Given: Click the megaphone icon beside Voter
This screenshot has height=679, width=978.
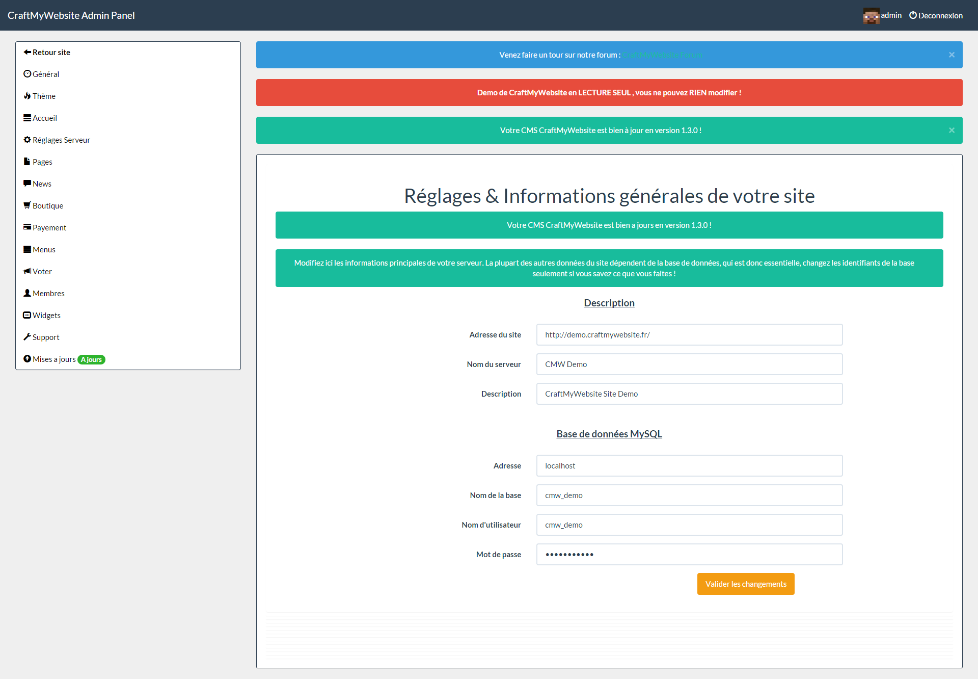Looking at the screenshot, I should click(x=28, y=271).
